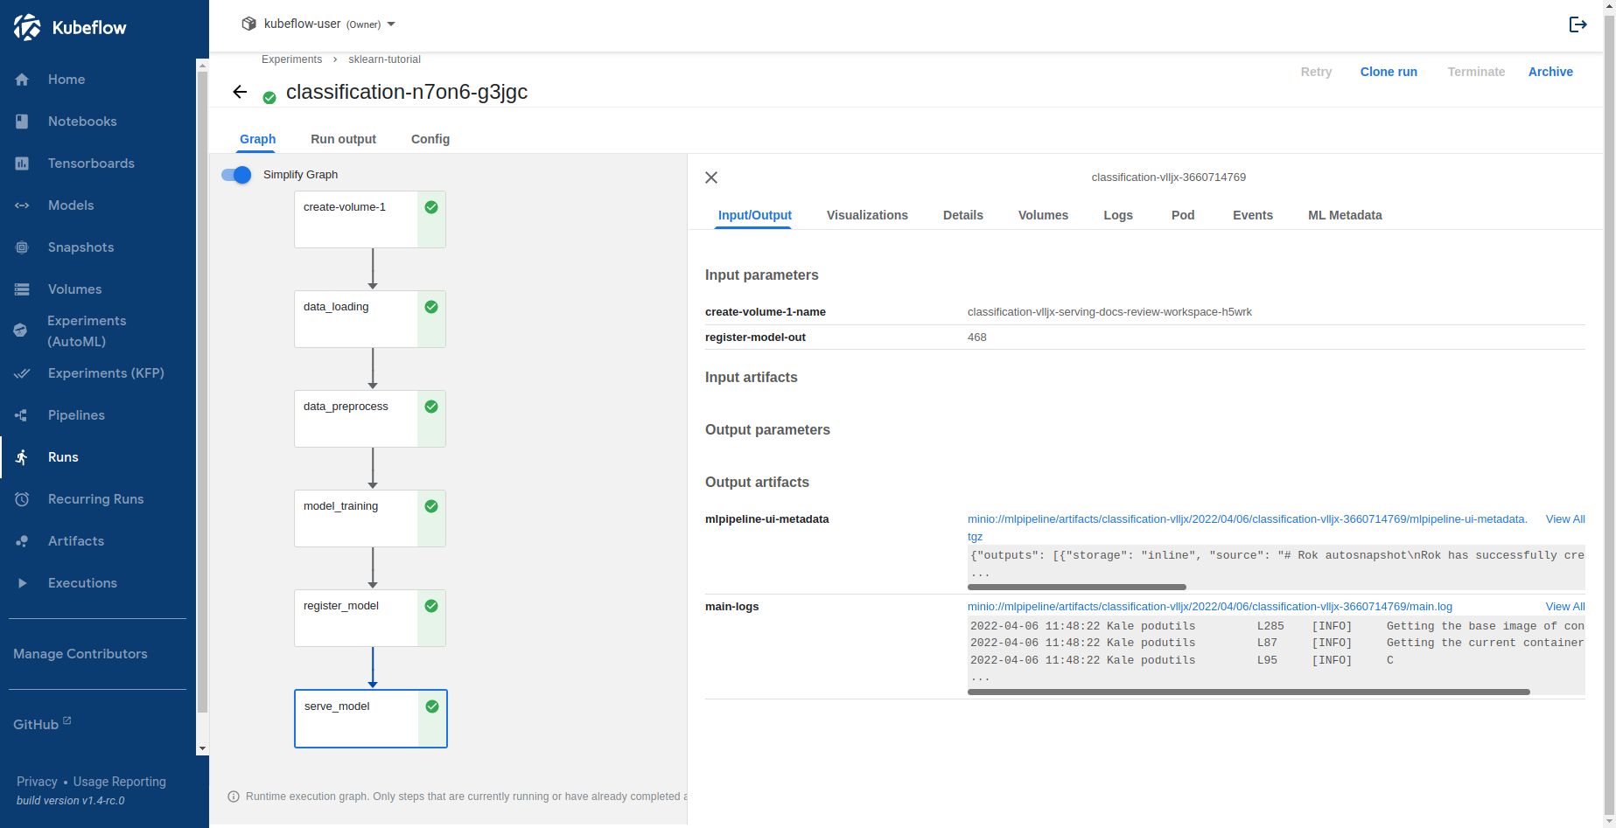Close the step details side panel
This screenshot has width=1616, height=828.
pyautogui.click(x=711, y=177)
